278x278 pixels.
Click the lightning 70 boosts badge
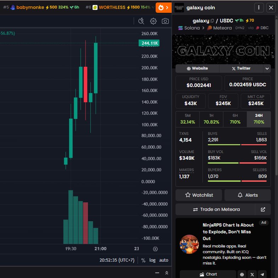pyautogui.click(x=250, y=21)
